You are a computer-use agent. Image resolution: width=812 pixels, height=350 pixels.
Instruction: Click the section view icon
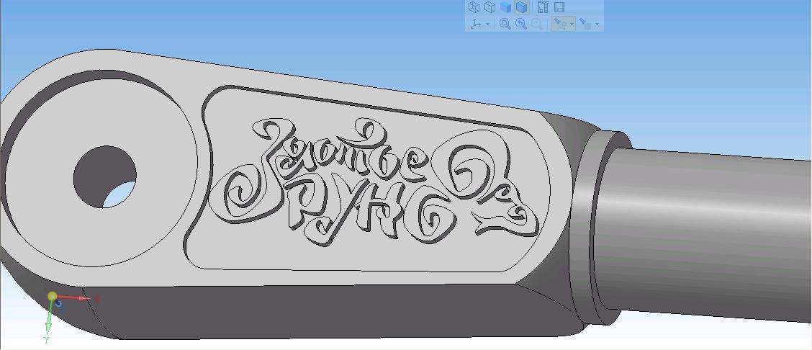pyautogui.click(x=559, y=7)
